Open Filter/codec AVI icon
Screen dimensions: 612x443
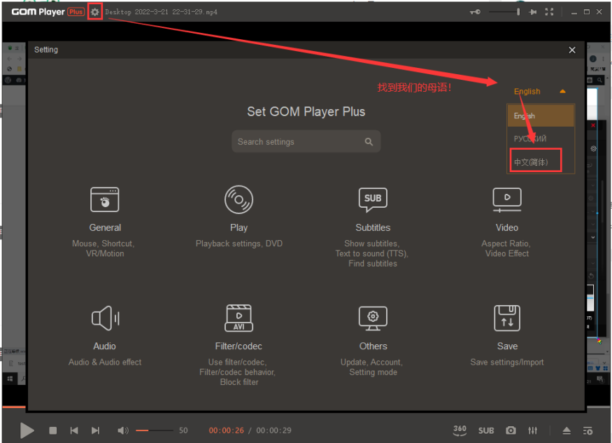(239, 318)
